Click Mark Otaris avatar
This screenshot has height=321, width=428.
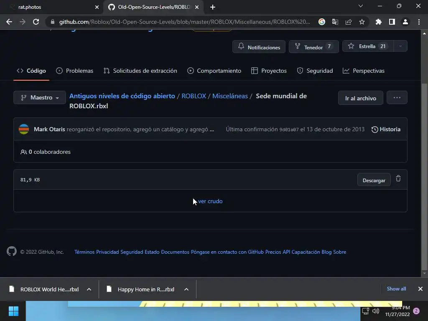pyautogui.click(x=24, y=129)
